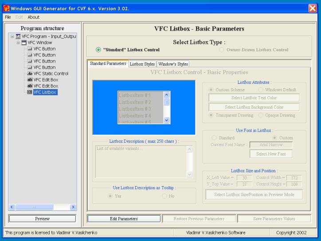Click the Y_Top Value input field

pos(244,184)
